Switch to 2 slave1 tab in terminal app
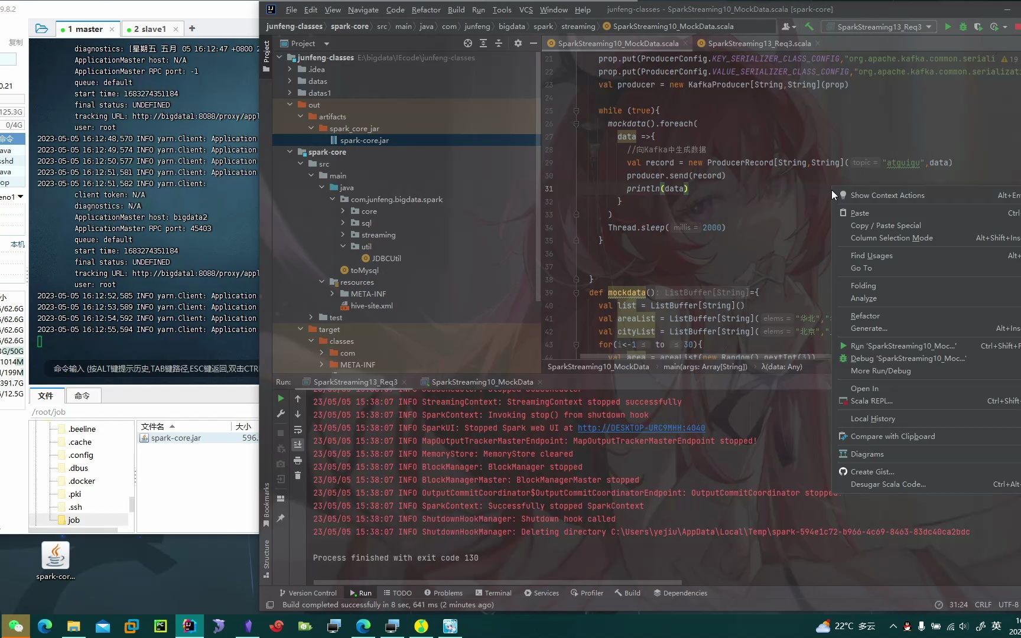This screenshot has height=638, width=1021. 149,29
